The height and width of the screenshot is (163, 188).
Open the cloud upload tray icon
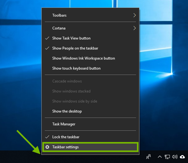pyautogui.click(x=182, y=157)
